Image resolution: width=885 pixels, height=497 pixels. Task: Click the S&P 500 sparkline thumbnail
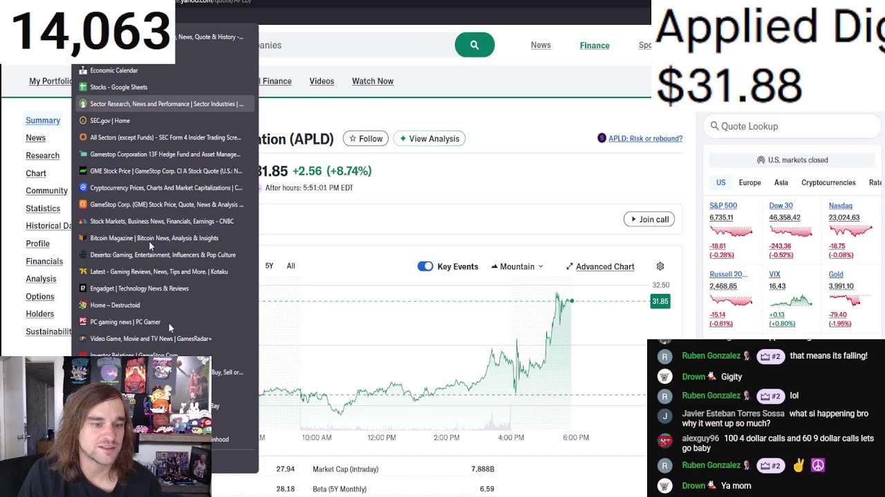pos(731,231)
